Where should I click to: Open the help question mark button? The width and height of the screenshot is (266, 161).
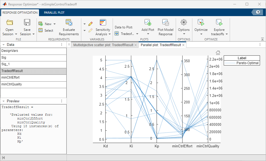257,12
